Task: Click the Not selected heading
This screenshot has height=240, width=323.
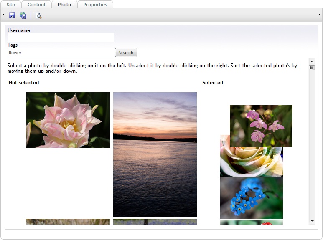Action: (x=24, y=83)
